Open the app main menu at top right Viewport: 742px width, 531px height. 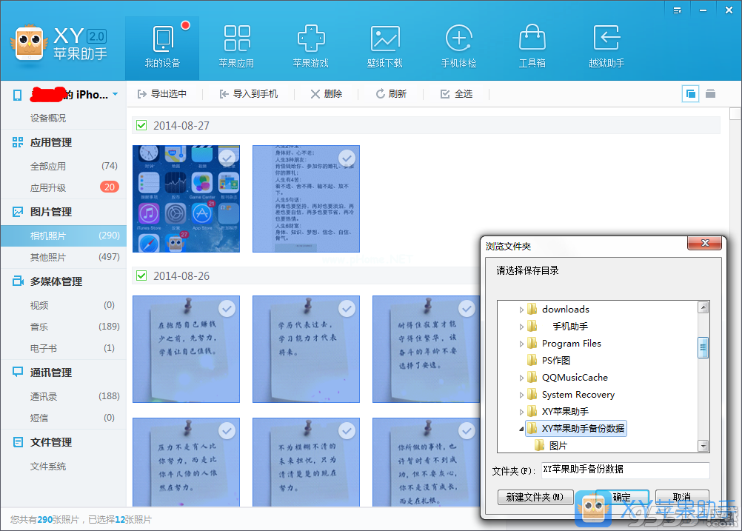678,10
